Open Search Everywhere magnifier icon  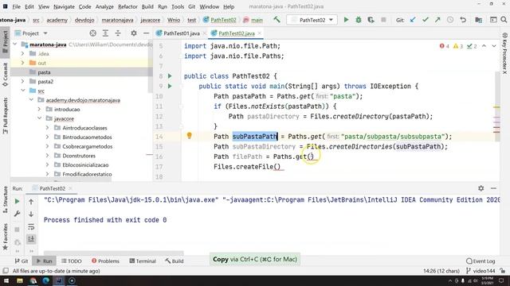504,20
